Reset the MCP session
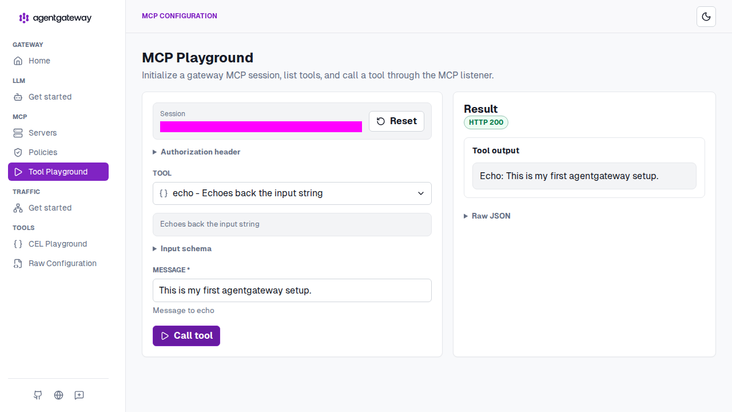This screenshot has height=412, width=732. [x=396, y=121]
